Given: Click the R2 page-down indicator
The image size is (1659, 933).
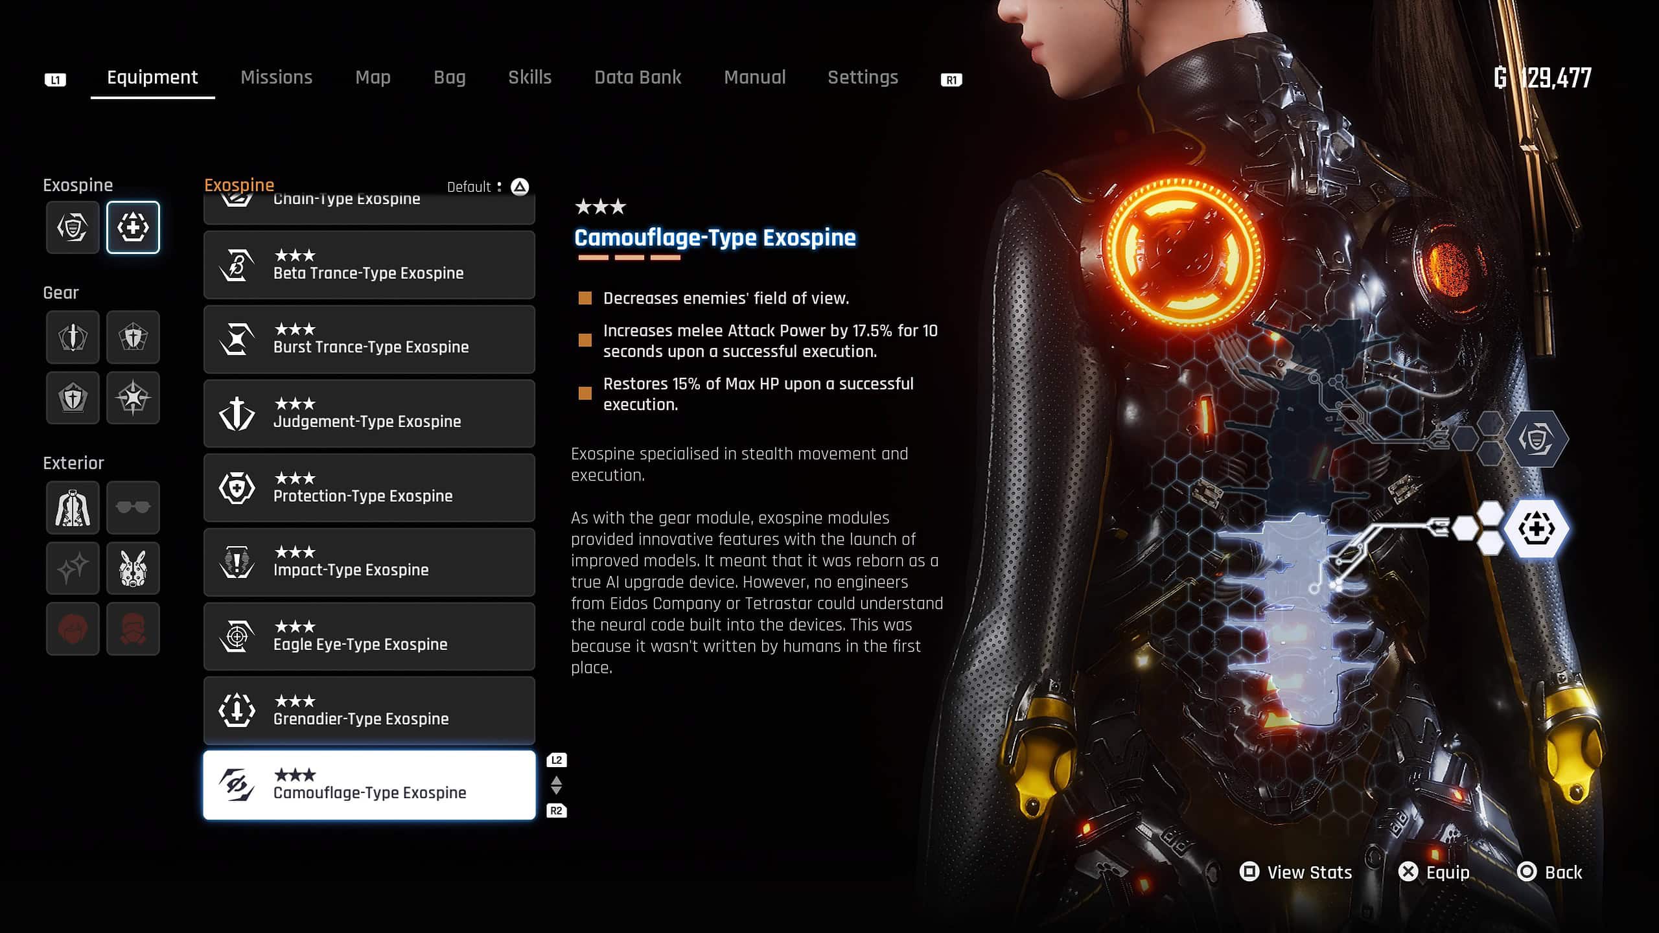Looking at the screenshot, I should pyautogui.click(x=557, y=811).
